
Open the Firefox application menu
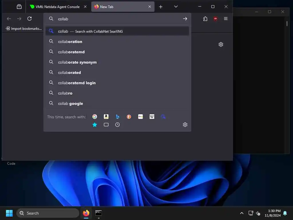pyautogui.click(x=226, y=19)
